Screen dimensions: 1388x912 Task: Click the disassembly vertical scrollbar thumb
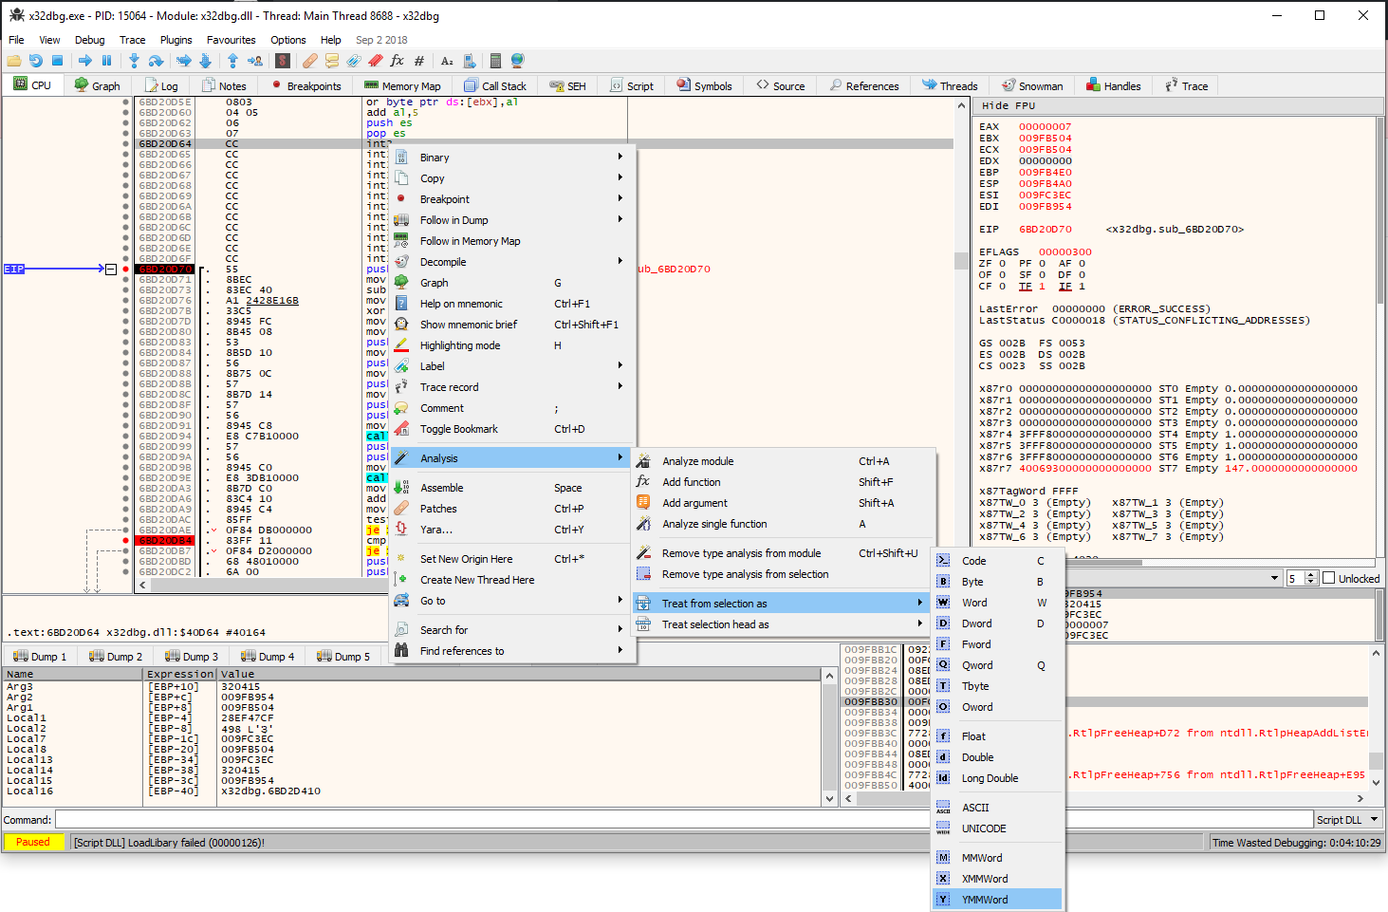(x=961, y=261)
